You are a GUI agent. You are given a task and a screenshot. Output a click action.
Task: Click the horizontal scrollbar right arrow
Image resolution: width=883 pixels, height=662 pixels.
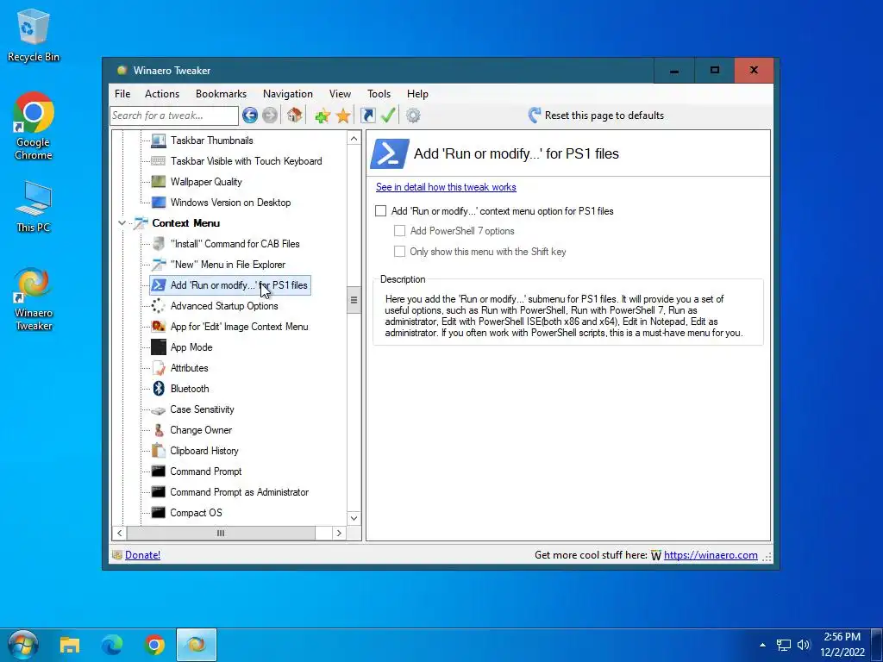click(339, 533)
